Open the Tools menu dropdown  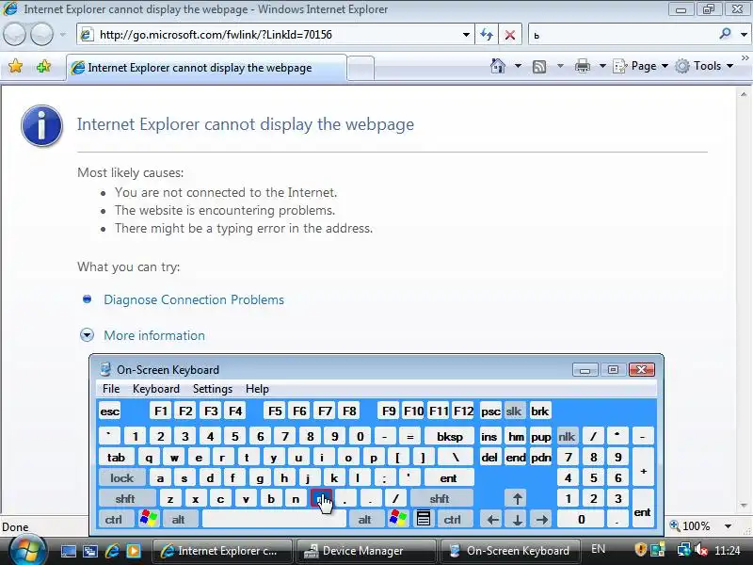pos(704,66)
